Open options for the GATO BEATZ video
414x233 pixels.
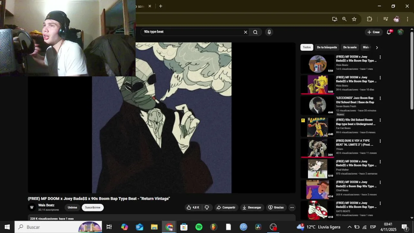pyautogui.click(x=380, y=203)
